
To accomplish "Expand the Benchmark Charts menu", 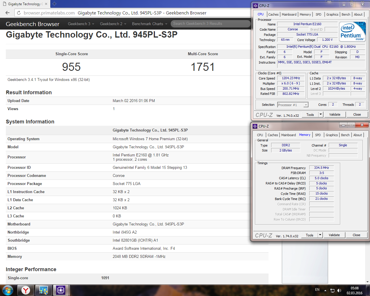I will 150,24.
